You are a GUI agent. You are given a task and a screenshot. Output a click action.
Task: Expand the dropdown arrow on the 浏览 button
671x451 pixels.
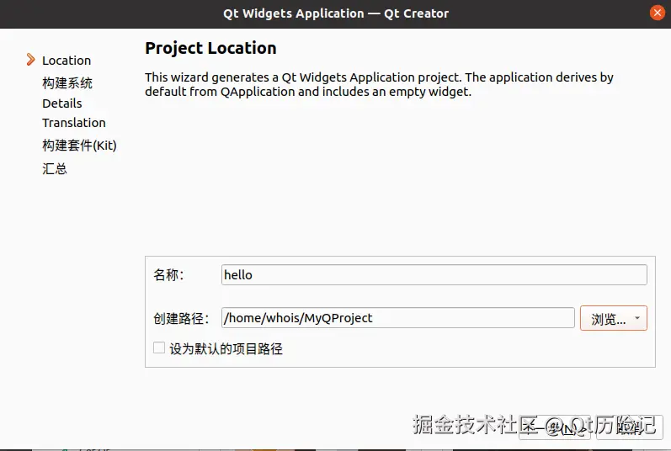coord(637,318)
